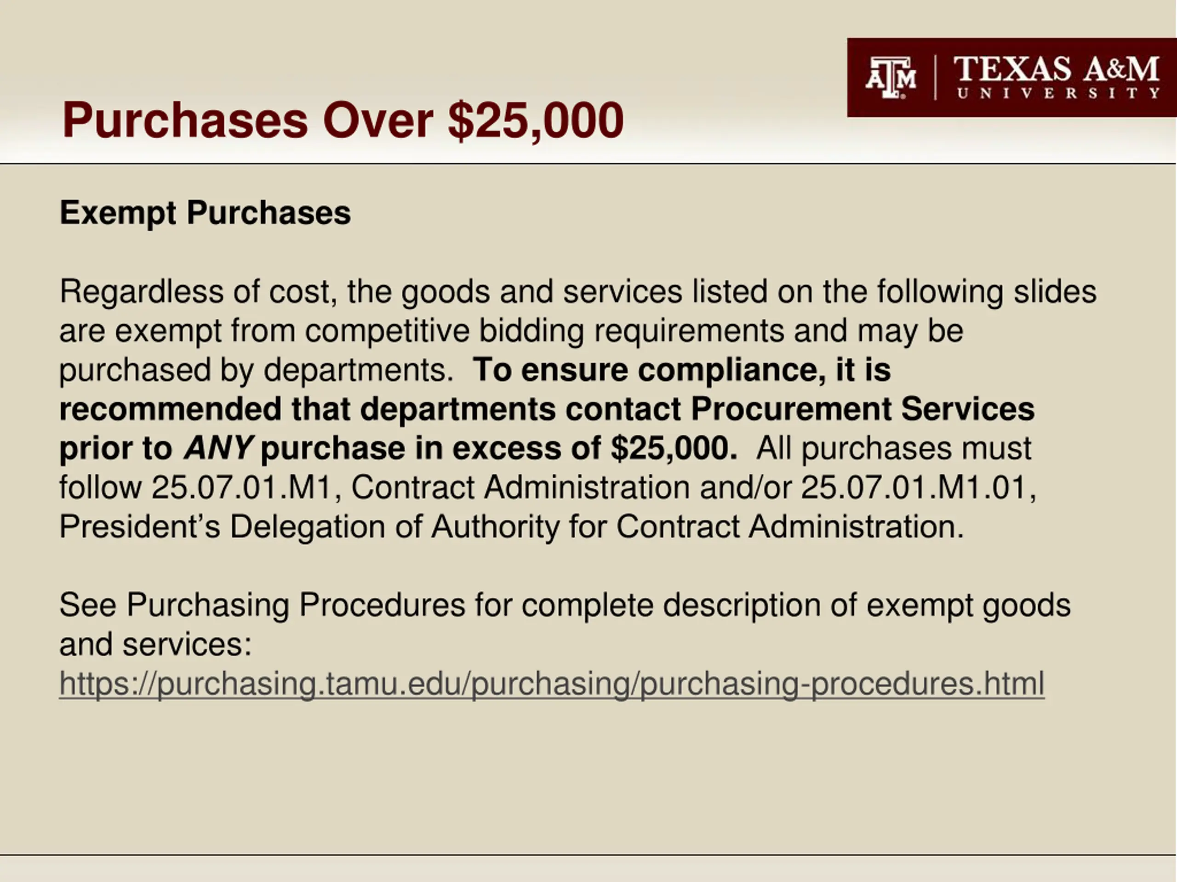
Task: Click the "Exempt Purchases" heading
Action: point(205,213)
